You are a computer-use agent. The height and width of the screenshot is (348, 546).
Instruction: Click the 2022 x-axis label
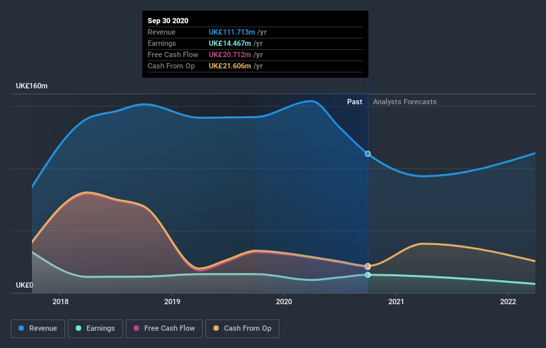pyautogui.click(x=508, y=302)
